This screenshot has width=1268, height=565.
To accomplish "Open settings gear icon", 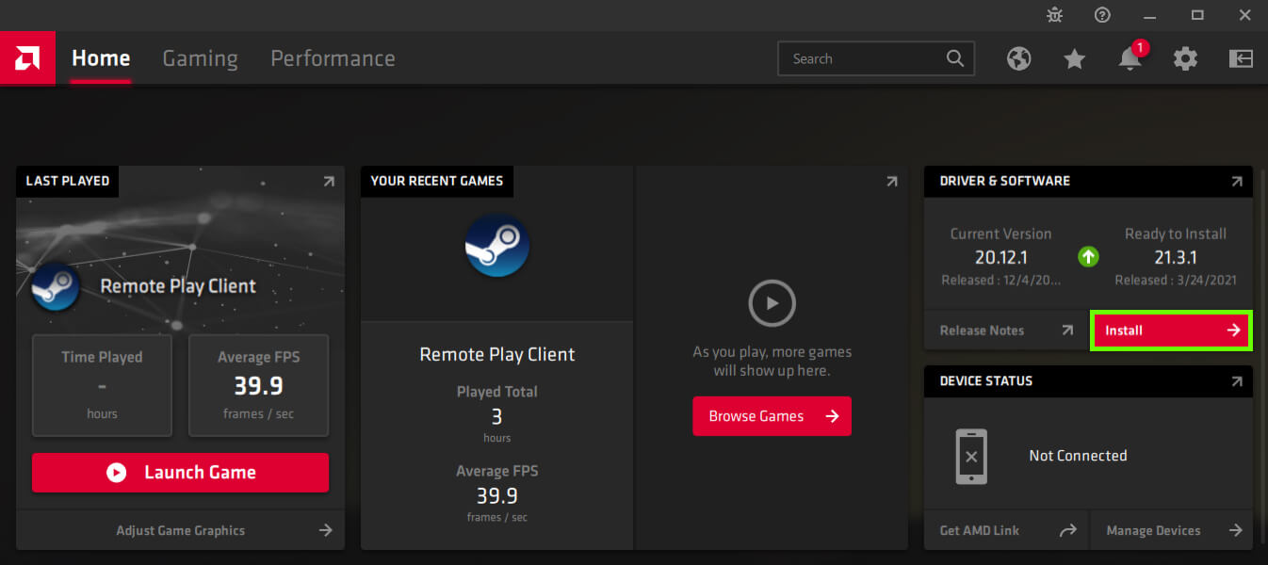I will tap(1185, 58).
